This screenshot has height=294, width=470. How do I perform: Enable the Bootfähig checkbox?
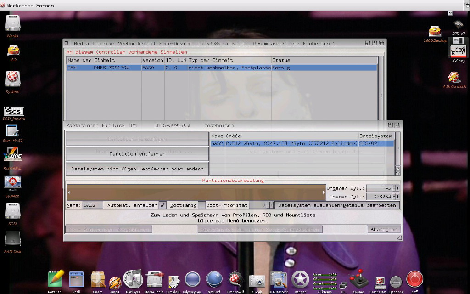201,205
